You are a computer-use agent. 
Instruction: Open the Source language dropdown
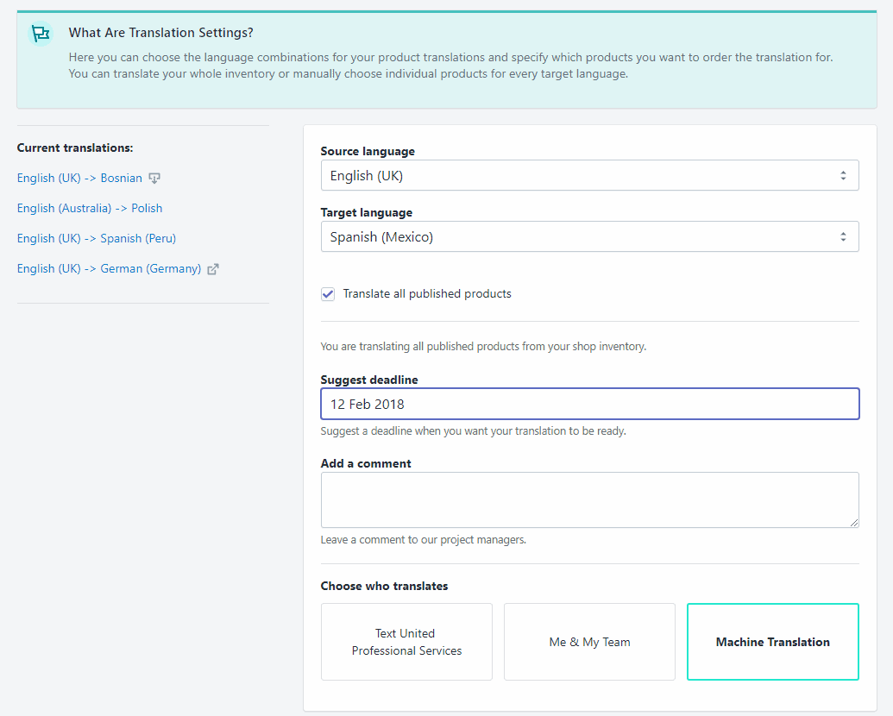(x=589, y=175)
